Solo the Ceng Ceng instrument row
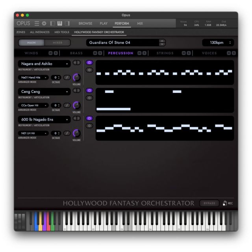The image size is (252, 252). point(78,91)
